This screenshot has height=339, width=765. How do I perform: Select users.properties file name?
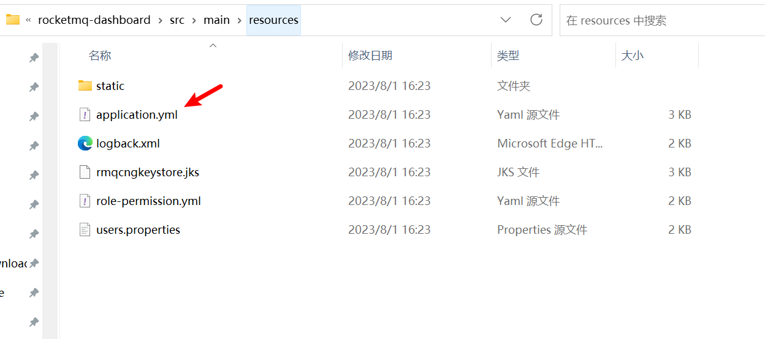point(138,229)
